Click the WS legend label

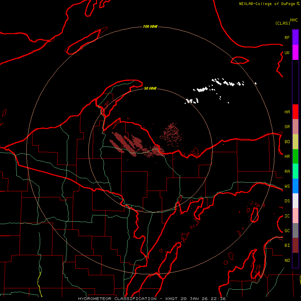point(287,186)
